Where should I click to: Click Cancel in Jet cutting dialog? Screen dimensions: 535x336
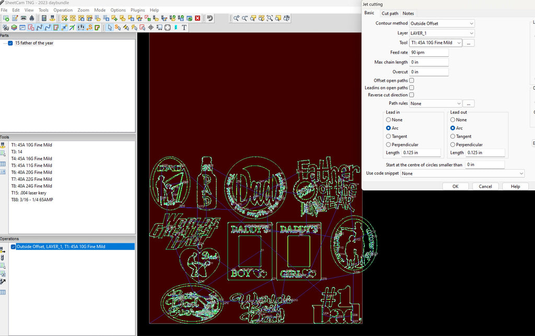485,186
